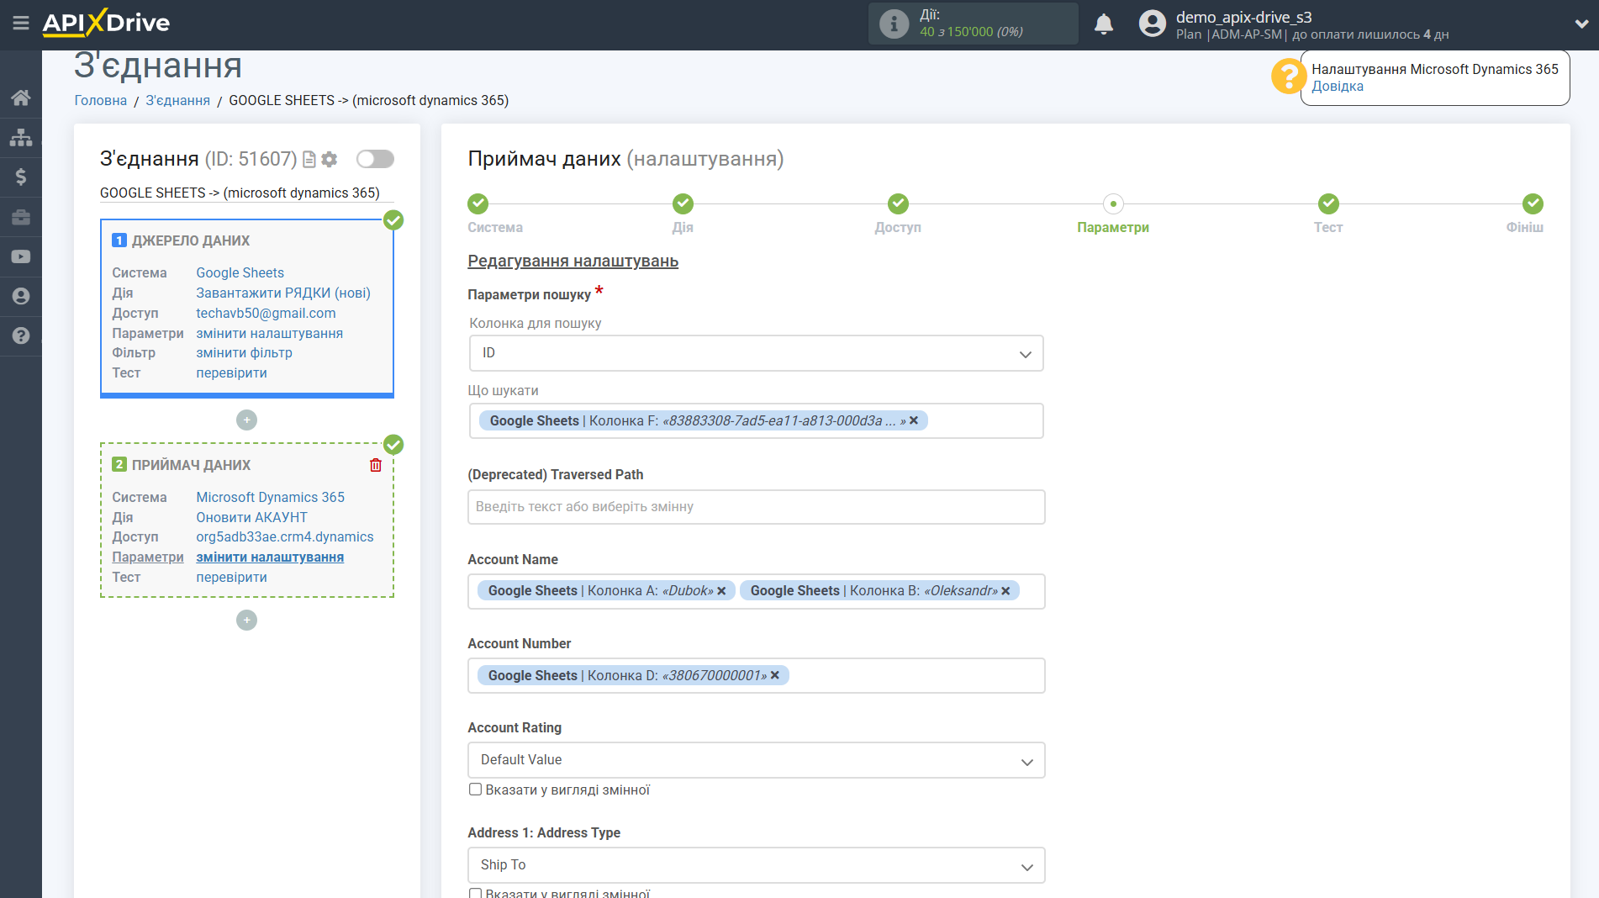Remove Колонка F tag from Що шукати
The image size is (1599, 898).
pos(914,420)
